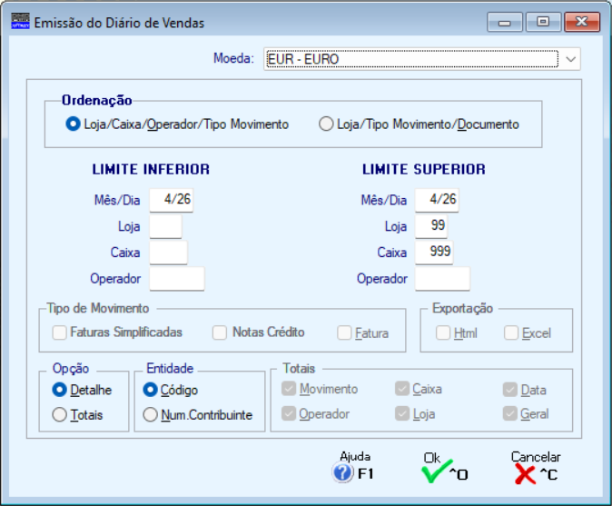Screen dimensions: 612x506
Task: Toggle the Html export checkbox
Action: pos(443,333)
